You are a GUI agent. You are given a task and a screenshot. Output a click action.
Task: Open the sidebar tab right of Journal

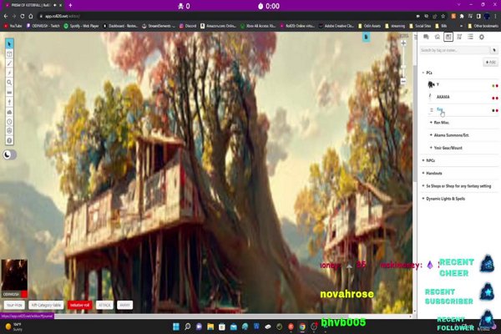(x=459, y=37)
